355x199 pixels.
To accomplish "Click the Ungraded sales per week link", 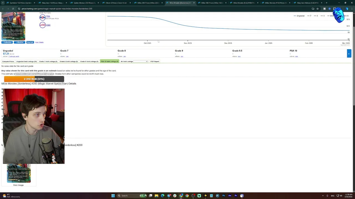I will click(x=14, y=56).
